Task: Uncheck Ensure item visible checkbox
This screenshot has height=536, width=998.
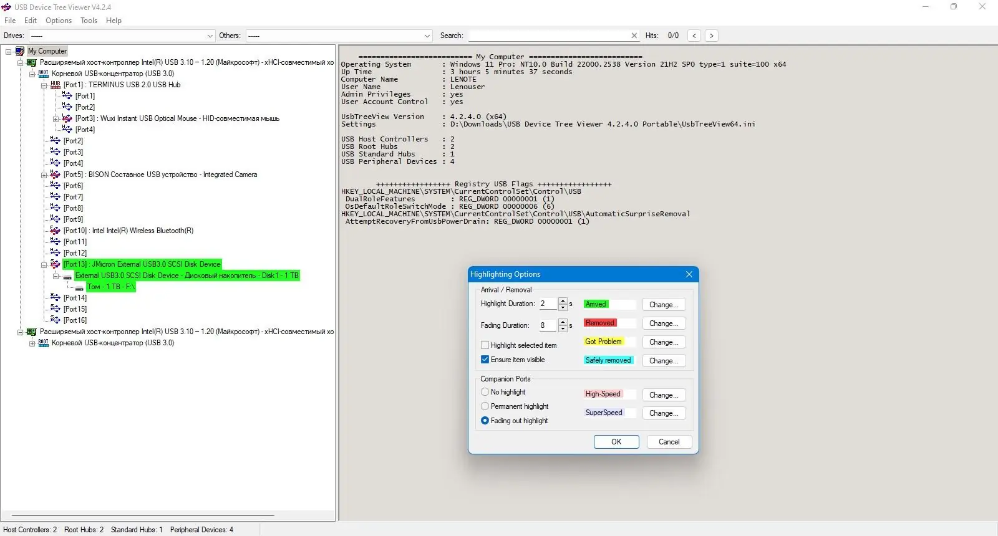Action: 485,360
